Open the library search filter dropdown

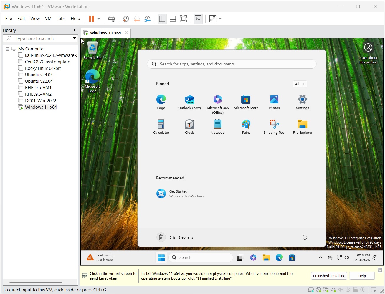[75, 38]
